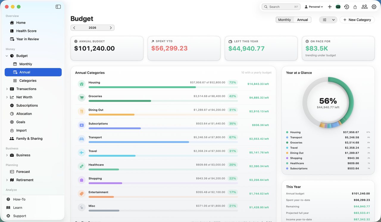Image resolution: width=381 pixels, height=222 pixels.
Task: Click the Annual Budget summary card
Action: click(x=107, y=48)
